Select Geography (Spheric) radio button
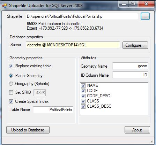This screenshot has width=156, height=145. pyautogui.click(x=11, y=84)
